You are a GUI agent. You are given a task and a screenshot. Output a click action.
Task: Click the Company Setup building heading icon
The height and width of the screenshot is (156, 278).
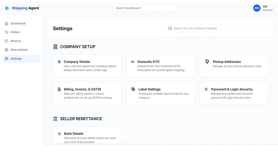click(55, 47)
